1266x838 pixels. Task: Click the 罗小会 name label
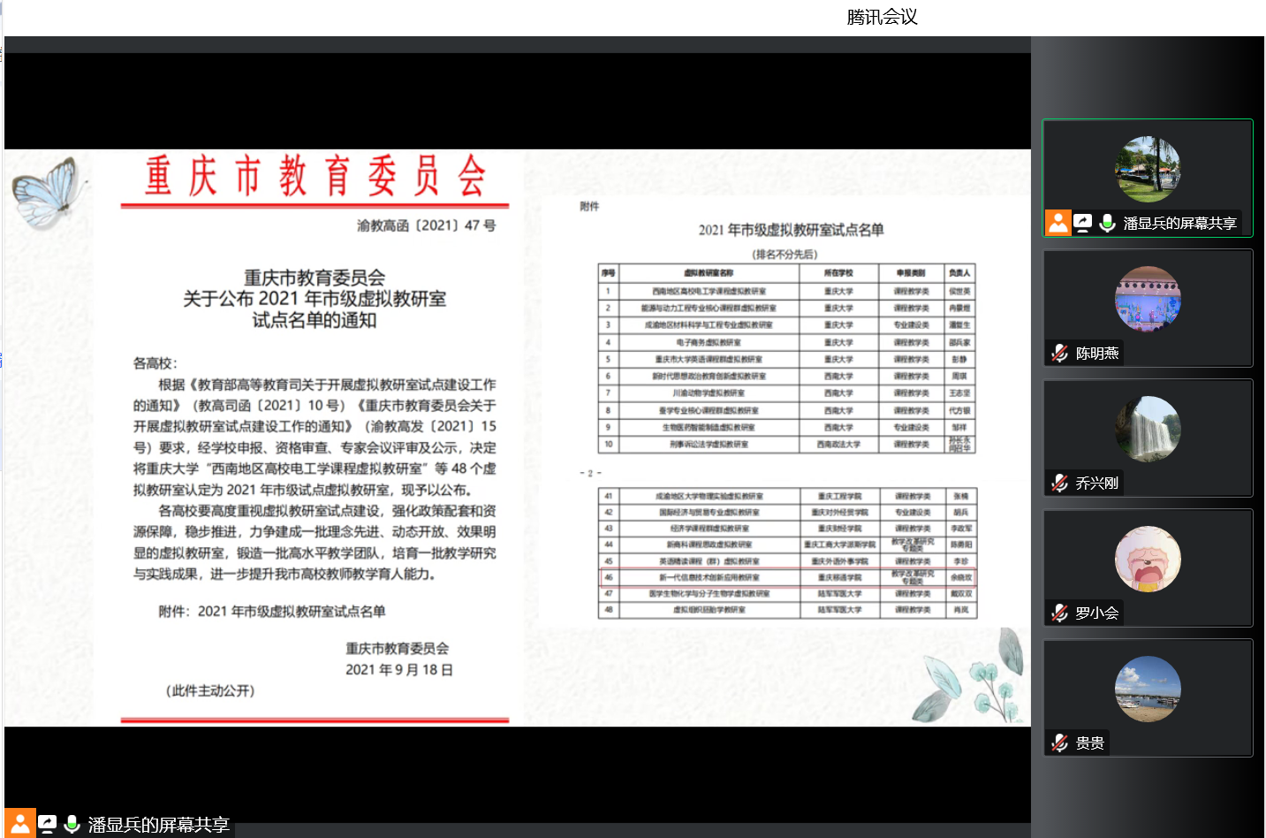(x=1096, y=613)
